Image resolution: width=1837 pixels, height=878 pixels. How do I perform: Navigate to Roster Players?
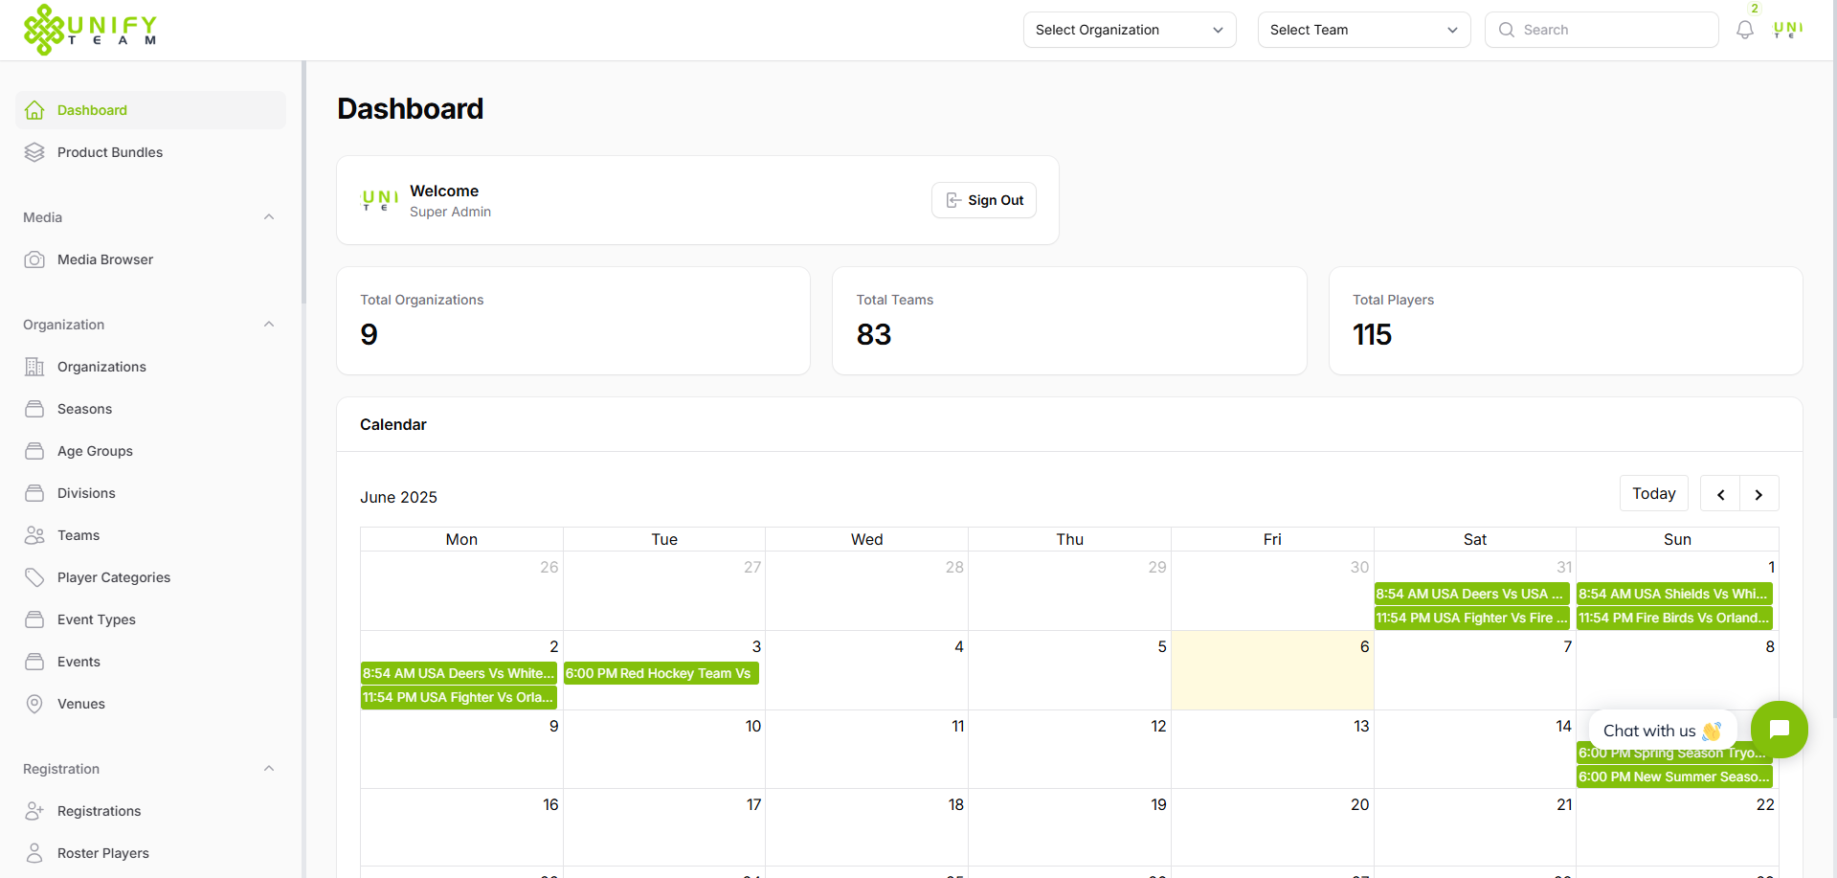(102, 853)
